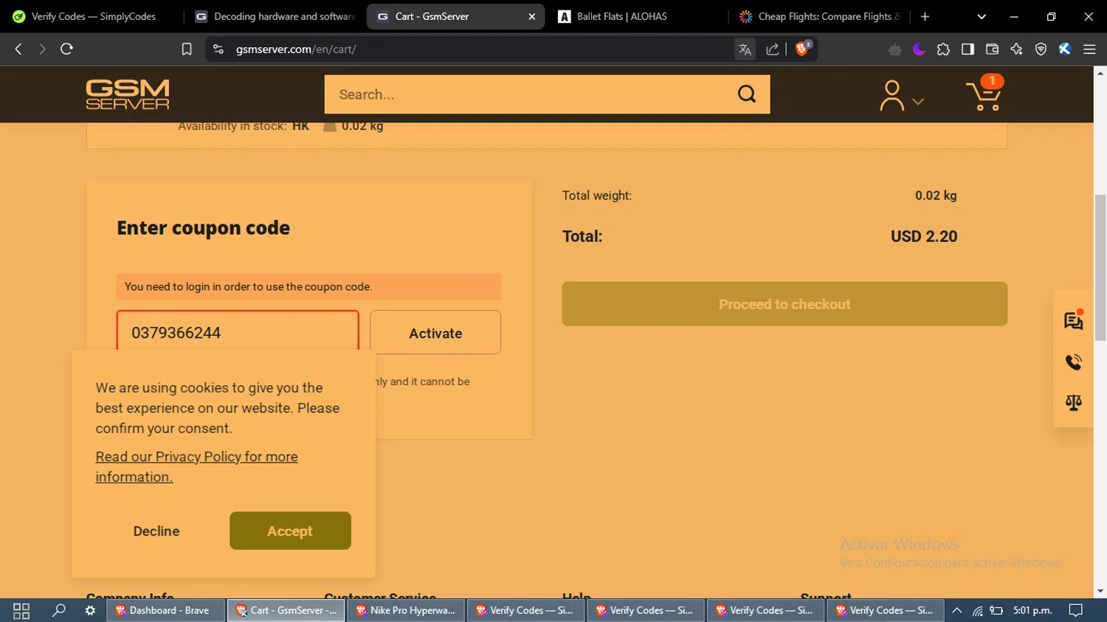Click the translate page icon
The image size is (1107, 622).
point(745,49)
